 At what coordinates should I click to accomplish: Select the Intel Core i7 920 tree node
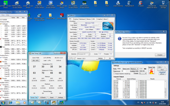(5, 66)
